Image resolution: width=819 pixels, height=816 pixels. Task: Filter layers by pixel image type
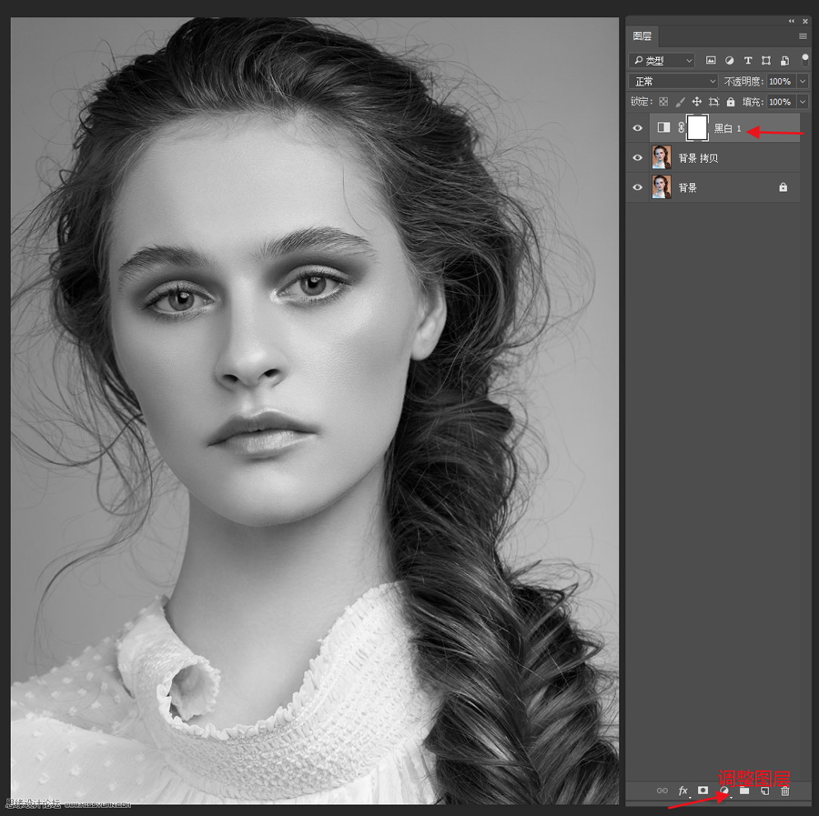pyautogui.click(x=711, y=61)
